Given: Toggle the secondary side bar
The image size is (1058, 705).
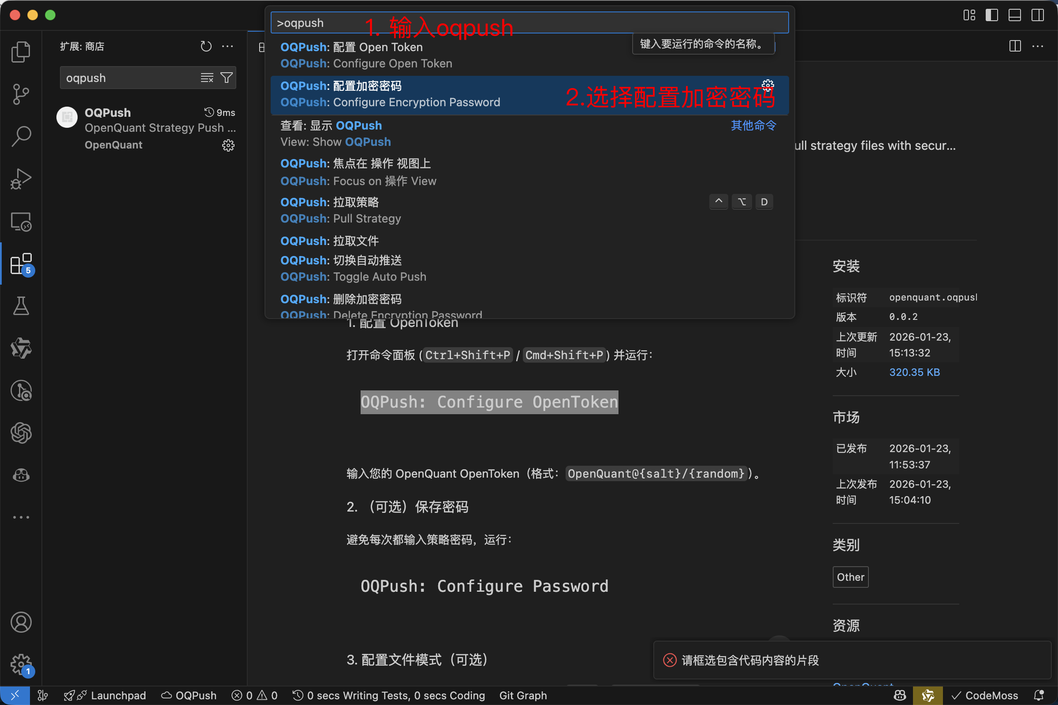Looking at the screenshot, I should (x=1037, y=15).
